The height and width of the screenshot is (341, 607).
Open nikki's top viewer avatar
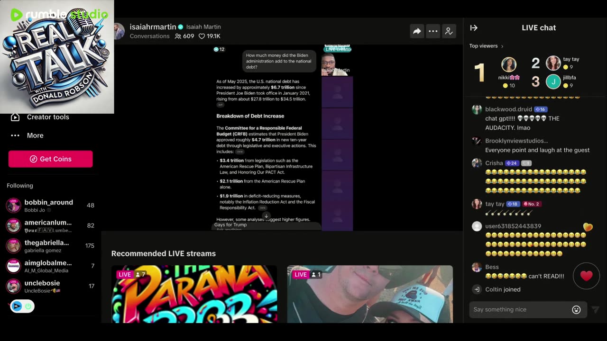509,65
